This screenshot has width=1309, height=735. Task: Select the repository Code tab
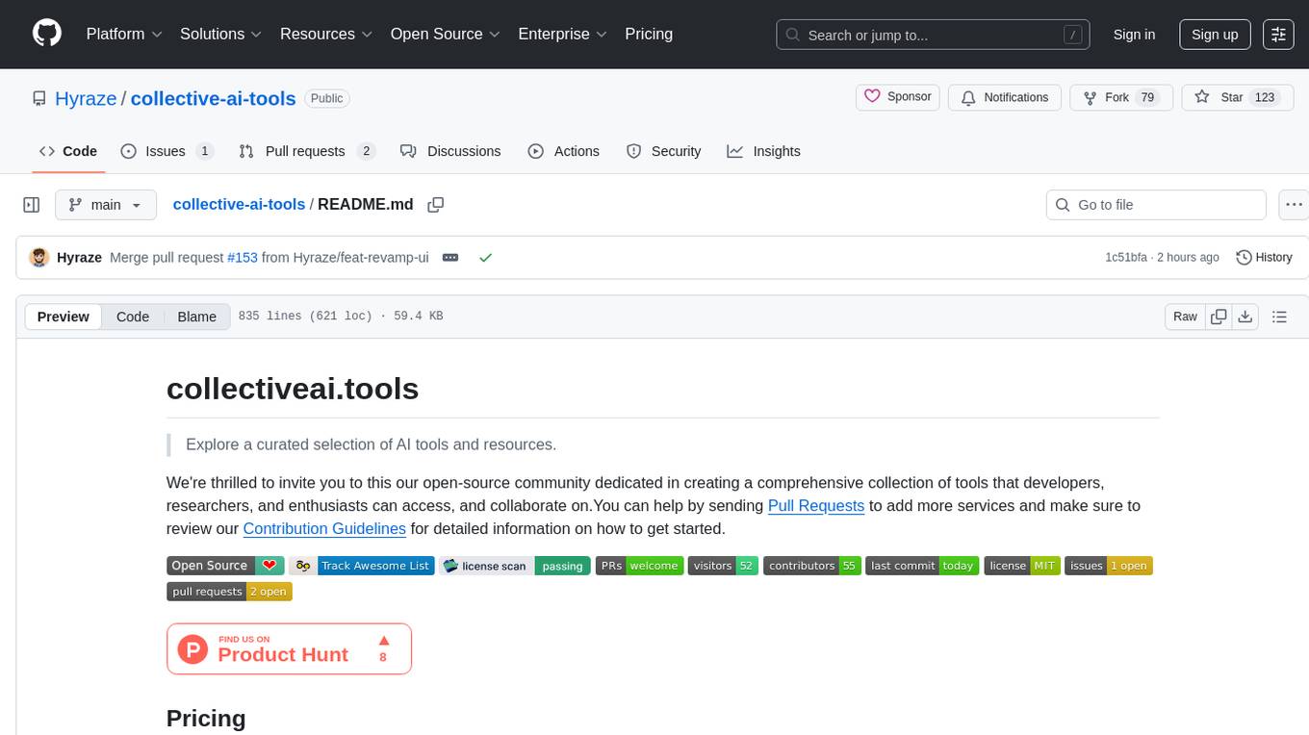tap(68, 151)
